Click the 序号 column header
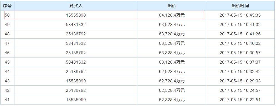 (x=7, y=6)
